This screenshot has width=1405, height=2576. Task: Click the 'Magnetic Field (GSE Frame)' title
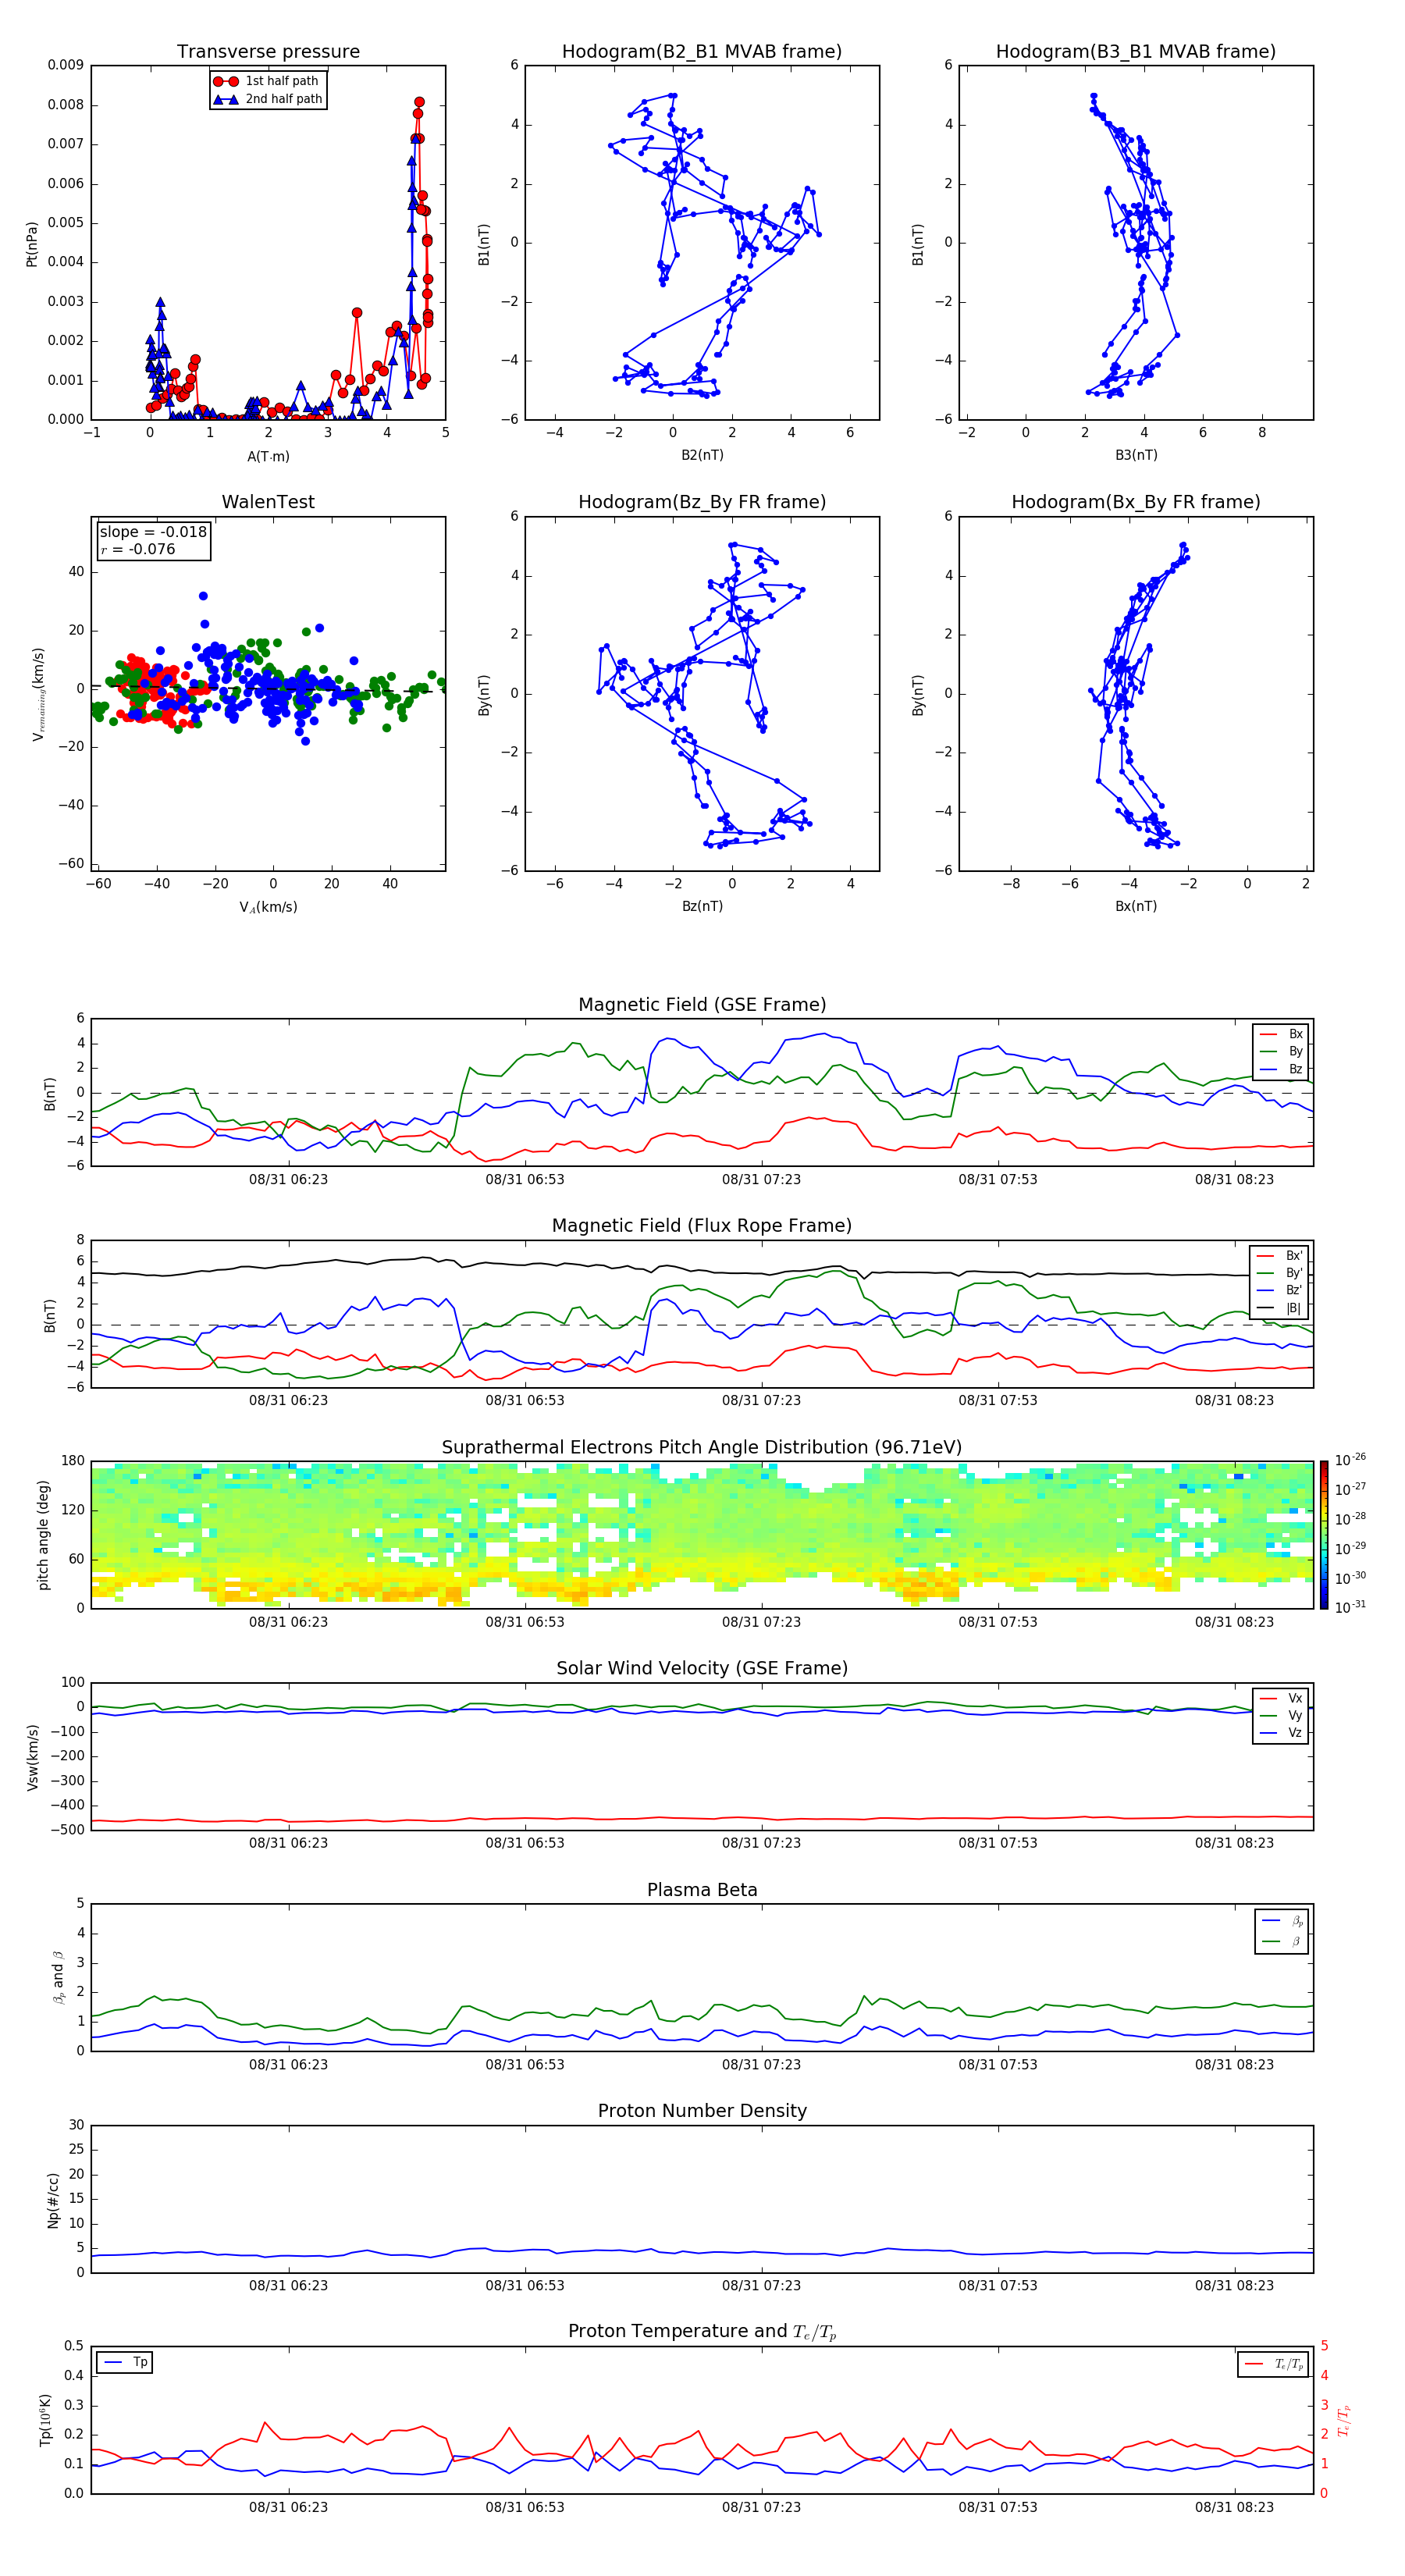[702, 1005]
